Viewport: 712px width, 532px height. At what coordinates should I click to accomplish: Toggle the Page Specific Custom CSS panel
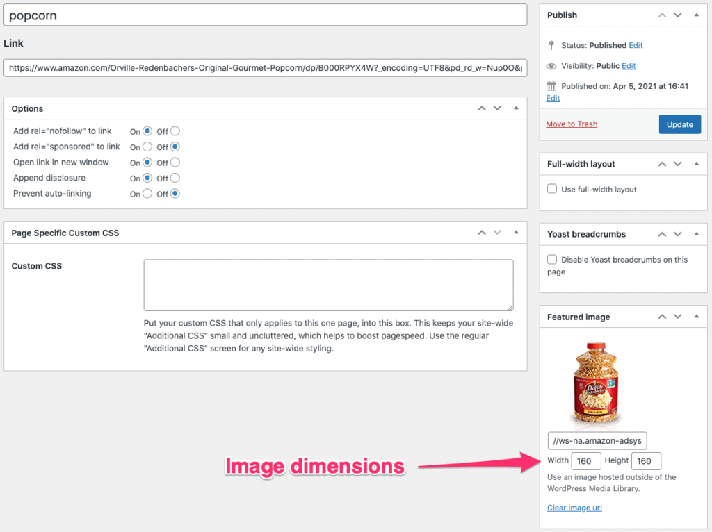click(516, 232)
